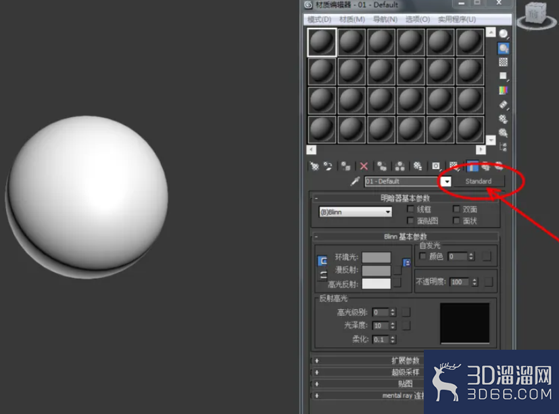Click the Sample UV Tiling icon
559x414 pixels.
pos(504,76)
